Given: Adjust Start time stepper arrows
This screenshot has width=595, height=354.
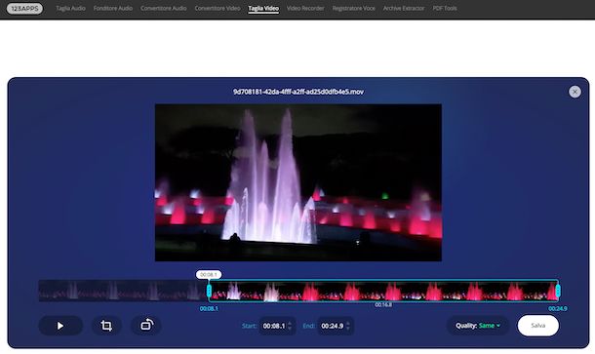Looking at the screenshot, I should [x=290, y=326].
